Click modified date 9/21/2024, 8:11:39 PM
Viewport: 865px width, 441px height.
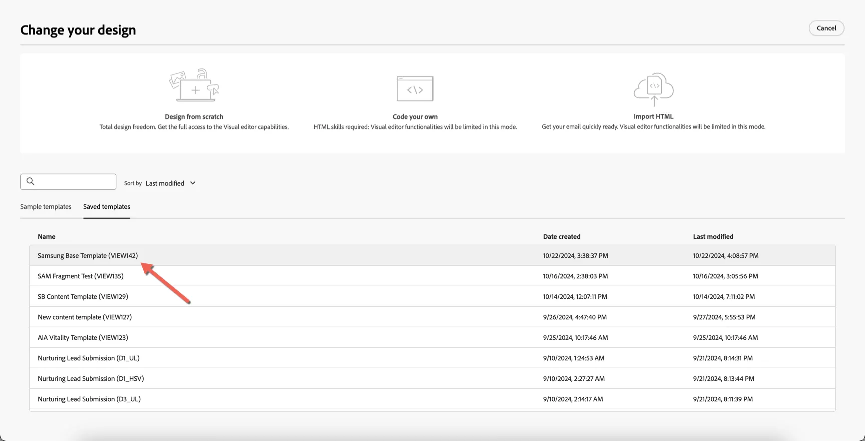(723, 399)
